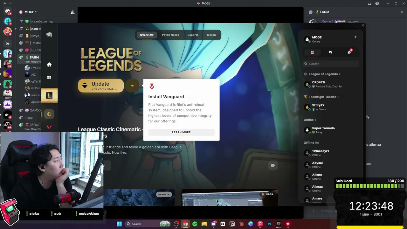The image size is (407, 229).
Task: Click the yellow Update button
Action: point(101,86)
